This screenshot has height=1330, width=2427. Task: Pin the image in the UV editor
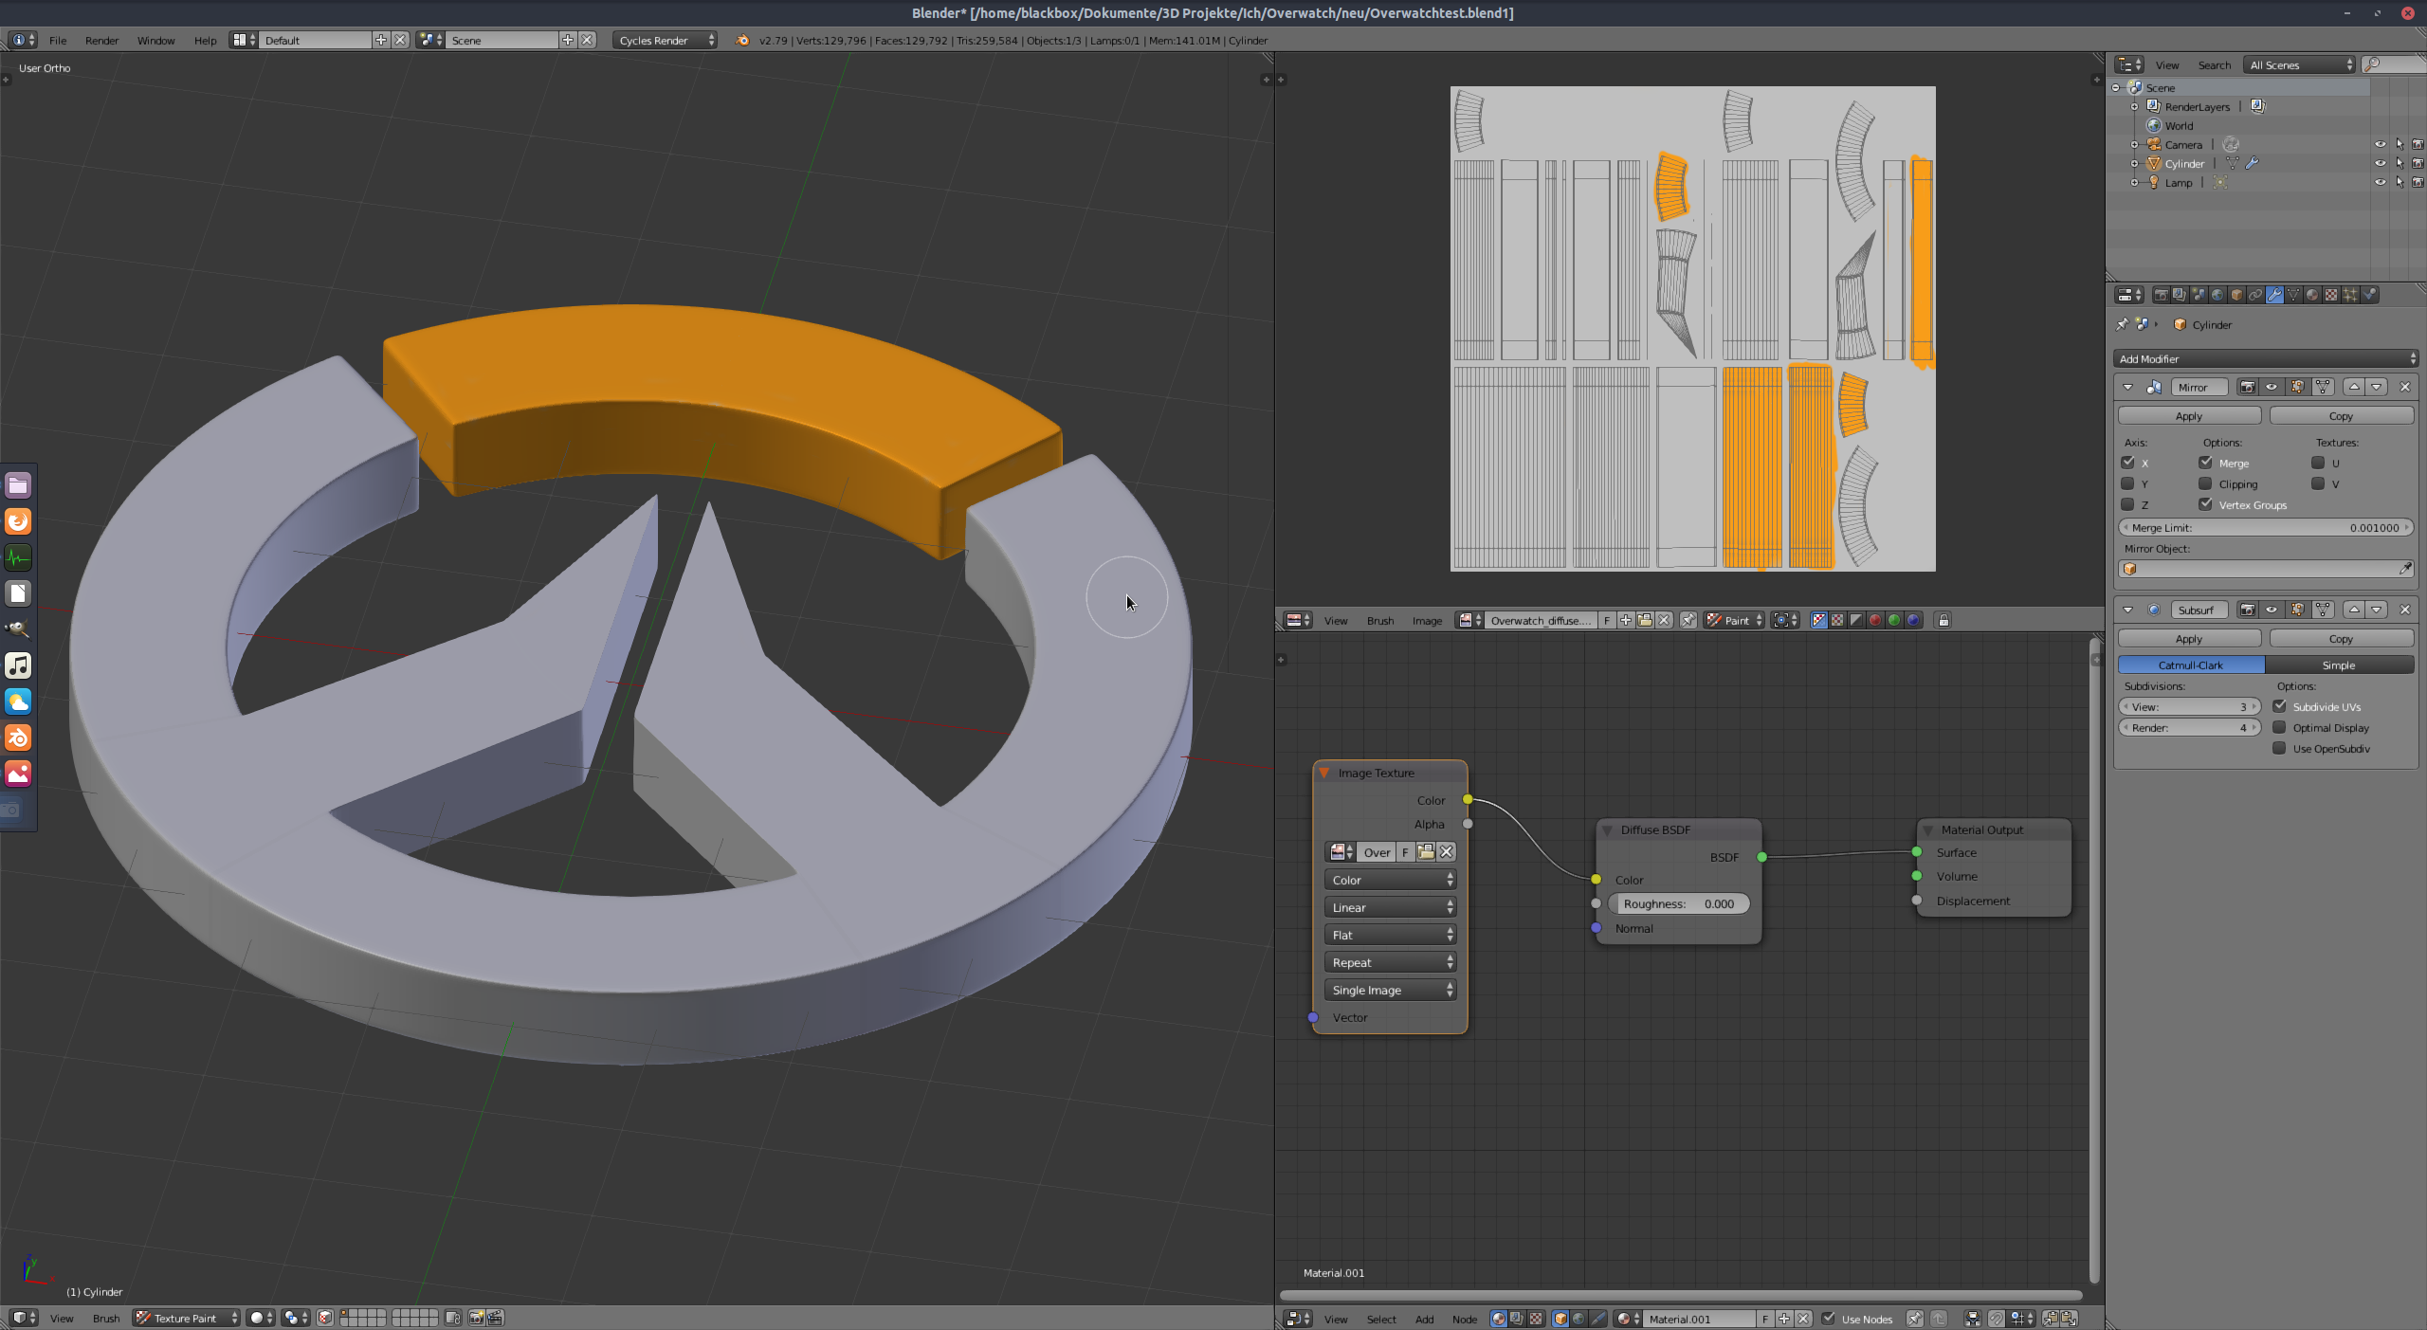[x=1688, y=620]
